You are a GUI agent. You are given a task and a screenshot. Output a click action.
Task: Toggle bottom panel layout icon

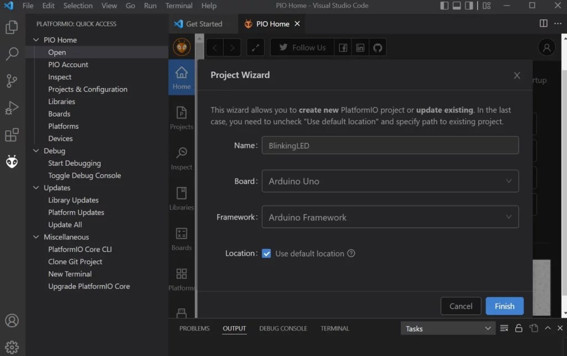tap(456, 6)
